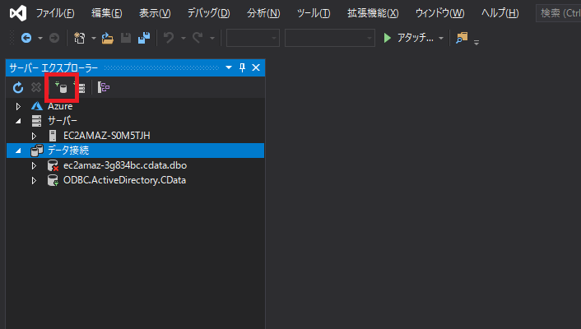Click the New Project toolbar icon
Viewport: 581px width, 329px height.
[80, 39]
